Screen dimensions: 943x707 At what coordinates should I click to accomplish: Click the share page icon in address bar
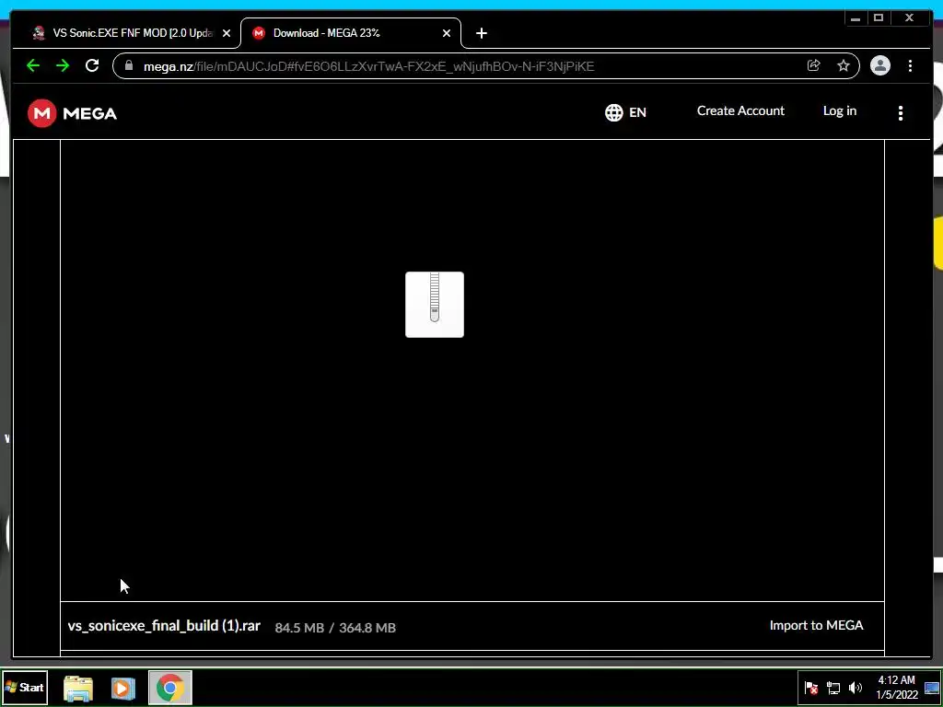[x=814, y=65]
